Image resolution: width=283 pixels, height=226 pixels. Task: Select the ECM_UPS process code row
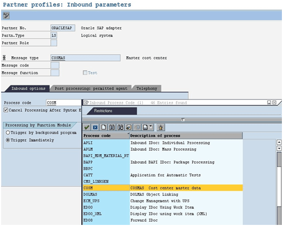coord(106,201)
